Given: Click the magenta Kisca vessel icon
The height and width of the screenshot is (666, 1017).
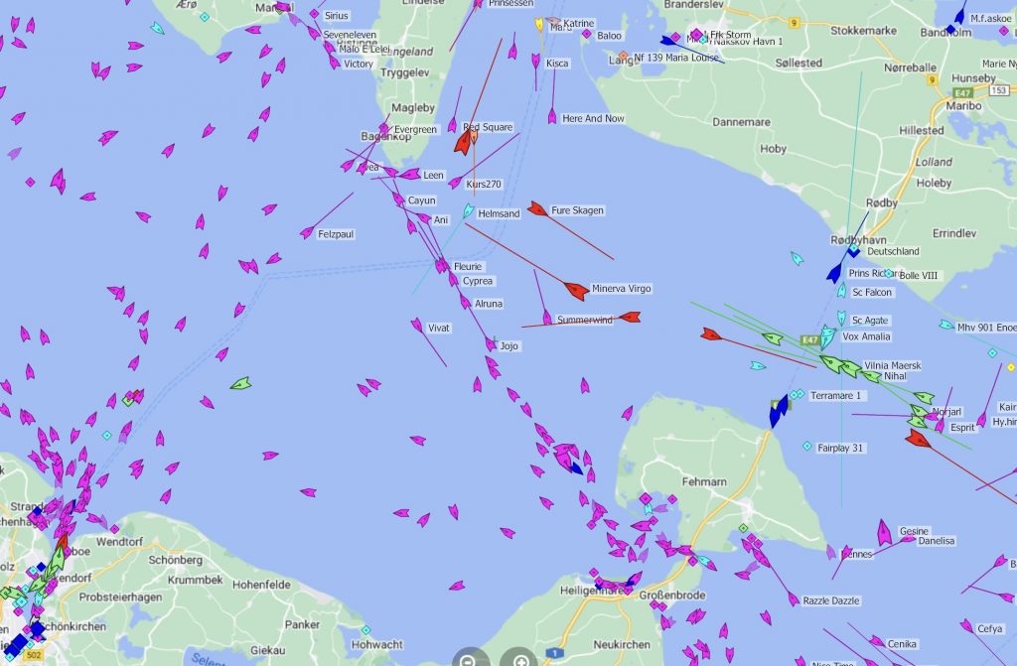Looking at the screenshot, I should point(536,61).
